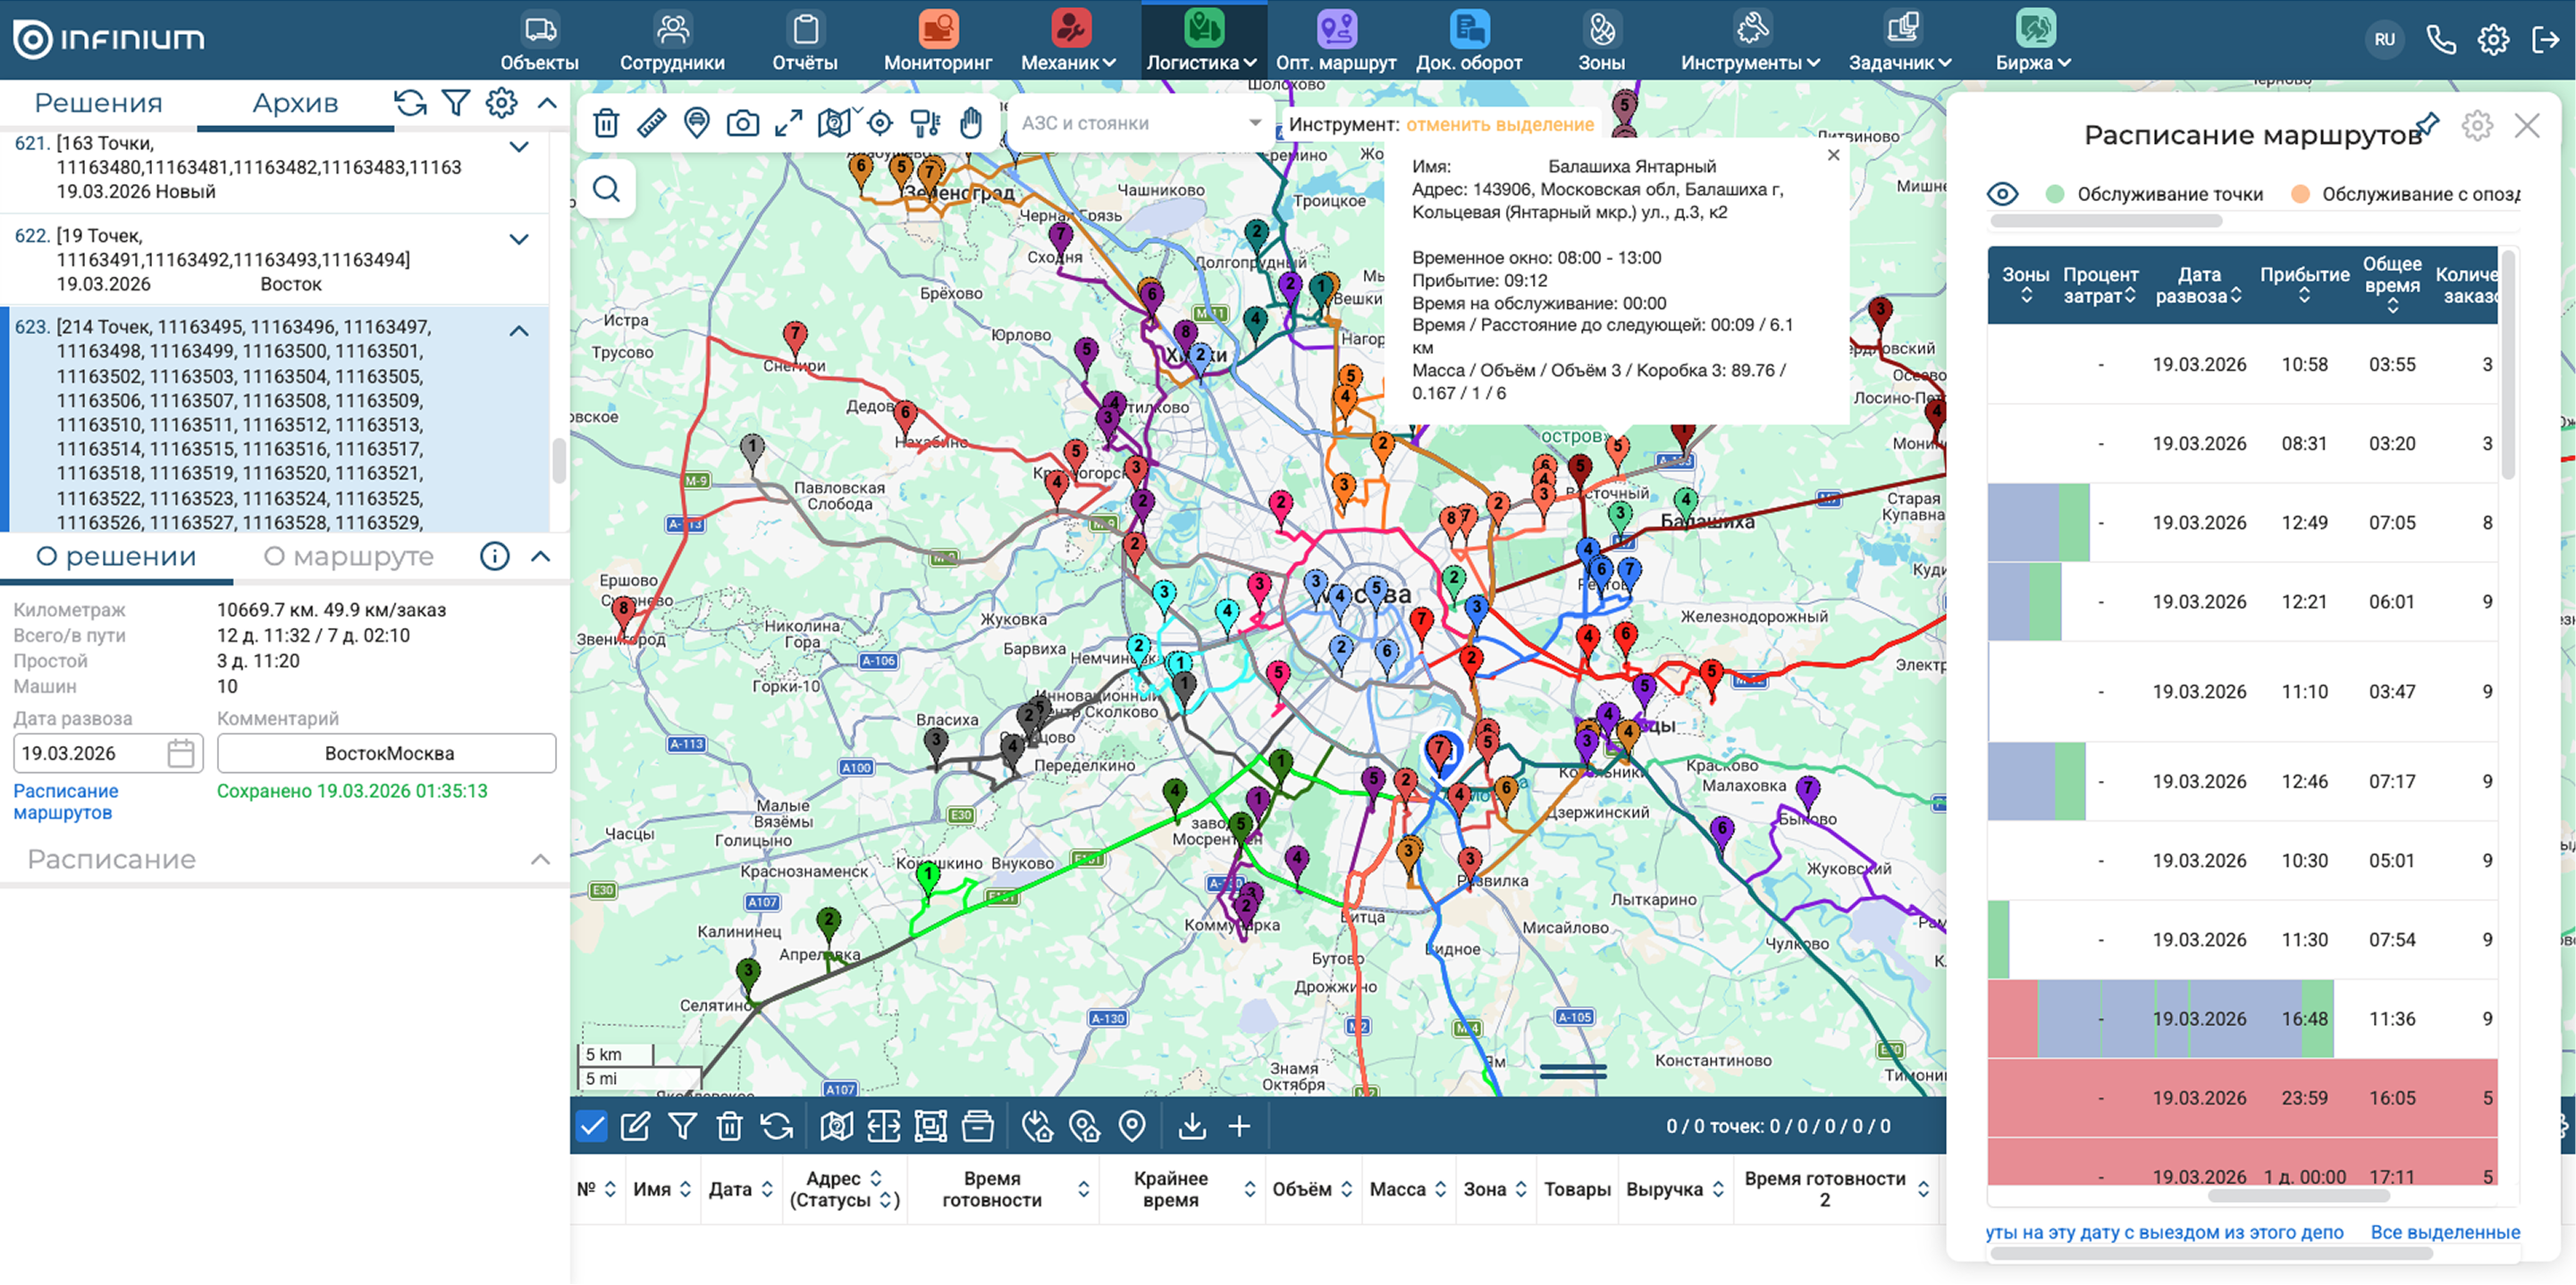2576x1285 pixels.
Task: Expand solution 622 chevron
Action: click(x=519, y=239)
